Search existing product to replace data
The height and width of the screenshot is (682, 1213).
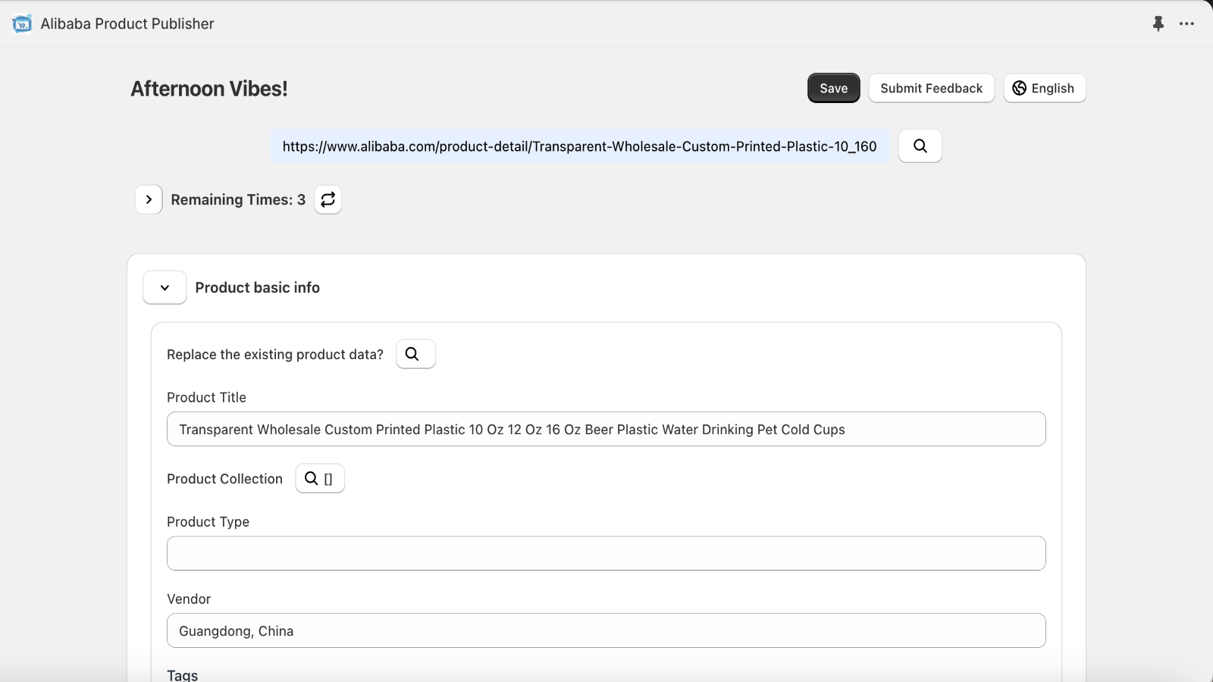(x=415, y=354)
